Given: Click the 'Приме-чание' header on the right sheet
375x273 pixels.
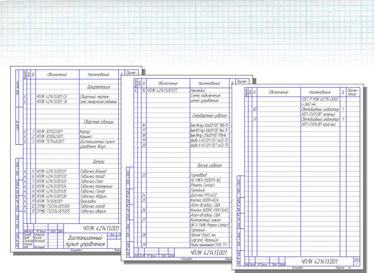Looking at the screenshot, I should [353, 92].
